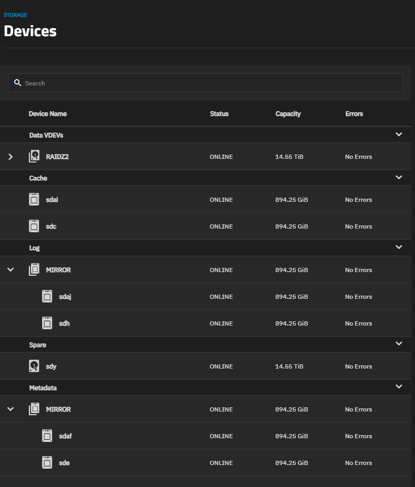Viewport: 415px width, 487px height.
Task: Click the sdai cache SSD icon
Action: point(34,200)
